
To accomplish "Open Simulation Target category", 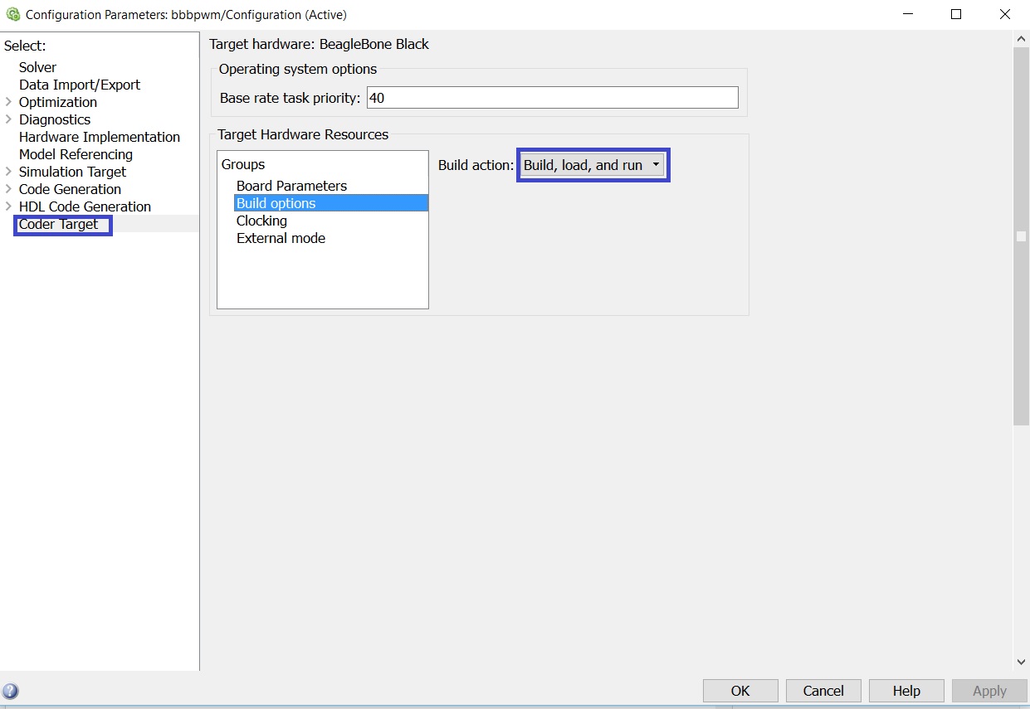I will pos(72,172).
